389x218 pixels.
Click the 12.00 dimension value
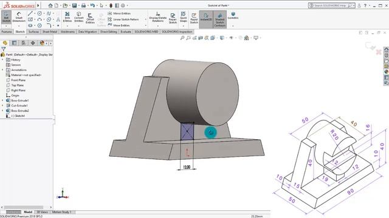tap(187, 167)
